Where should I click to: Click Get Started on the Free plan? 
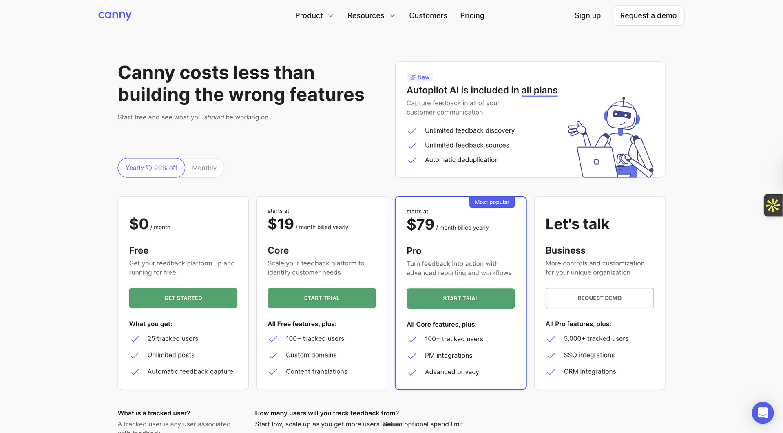pos(183,298)
